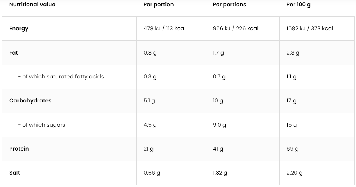Click the 2.20 g salt value
Screen dimensions: 356x187
click(294, 173)
